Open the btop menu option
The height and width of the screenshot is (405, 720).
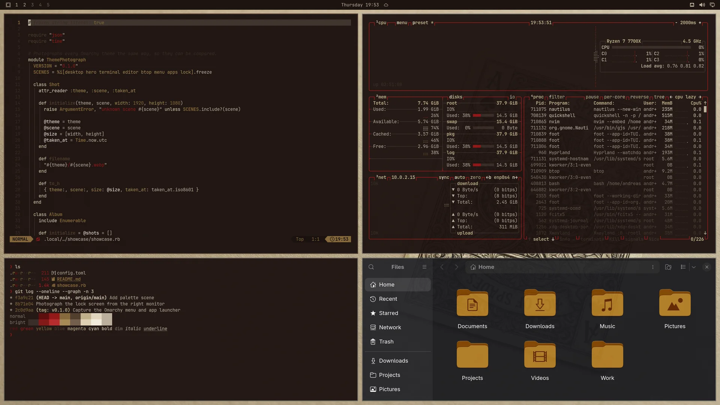402,23
